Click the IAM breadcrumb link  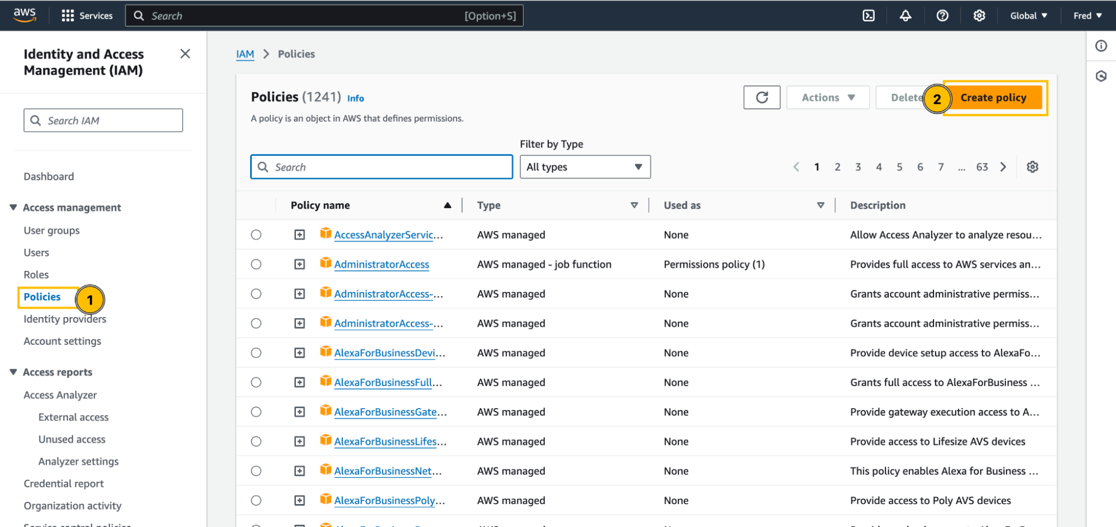click(x=245, y=54)
